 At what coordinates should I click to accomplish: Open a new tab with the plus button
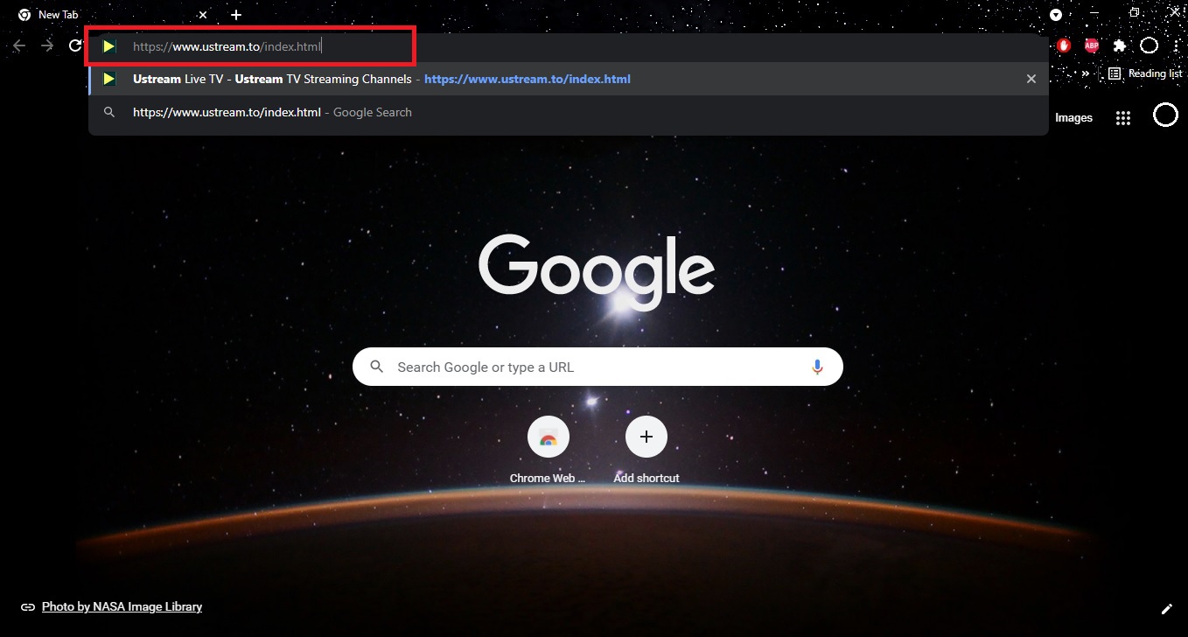click(236, 15)
